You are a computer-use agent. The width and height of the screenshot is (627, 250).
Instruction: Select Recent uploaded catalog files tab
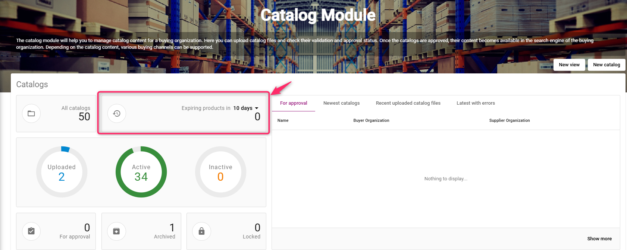(x=408, y=103)
